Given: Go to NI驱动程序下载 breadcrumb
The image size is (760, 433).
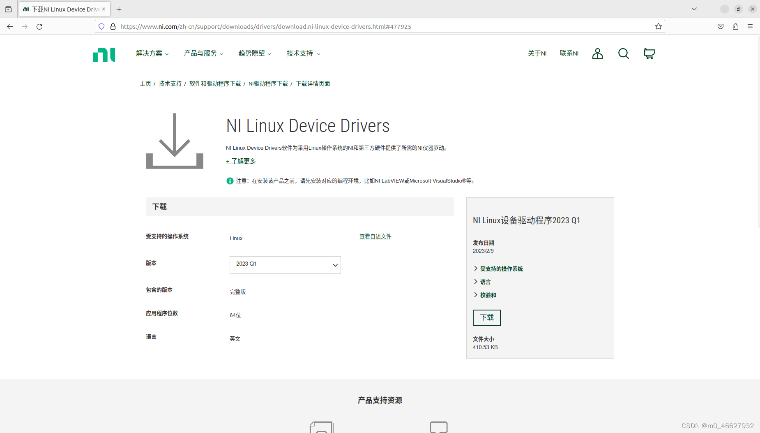Looking at the screenshot, I should click(x=268, y=83).
